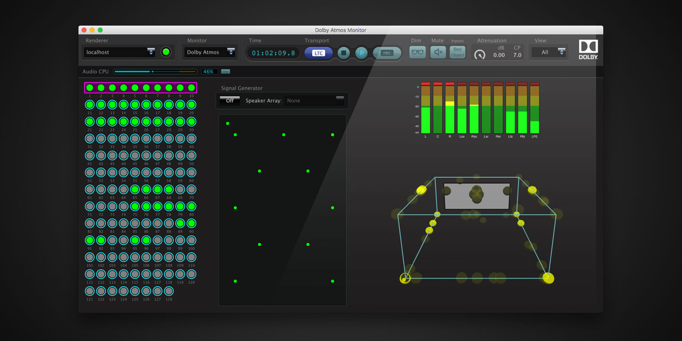The image size is (682, 341).
Task: Click the Dolby logo
Action: click(x=588, y=49)
